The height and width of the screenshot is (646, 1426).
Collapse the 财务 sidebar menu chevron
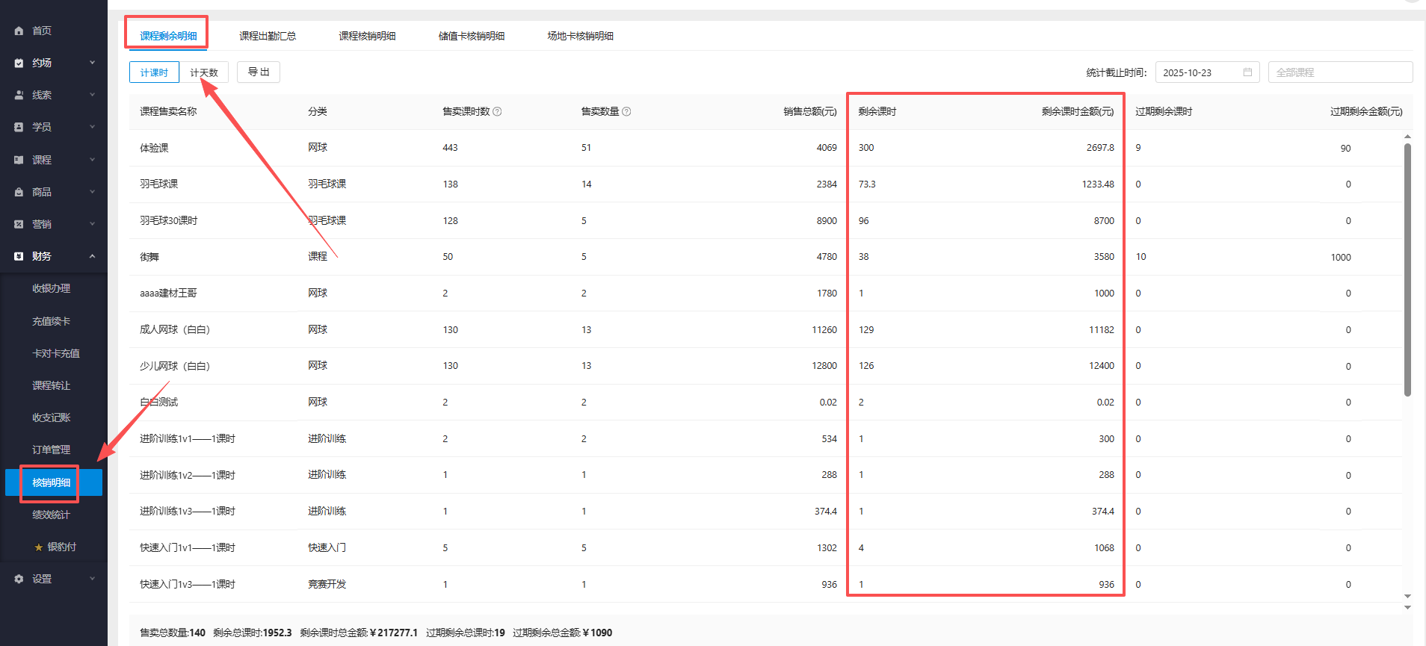93,256
